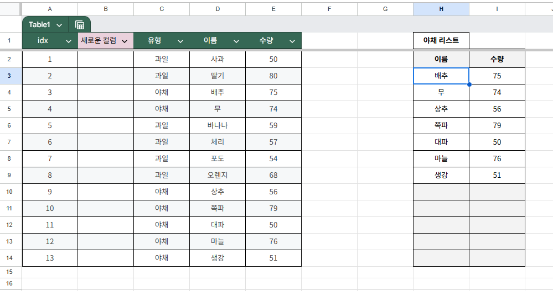The height and width of the screenshot is (291, 553).
Task: Select the 생강 cell in column H
Action: [441, 175]
